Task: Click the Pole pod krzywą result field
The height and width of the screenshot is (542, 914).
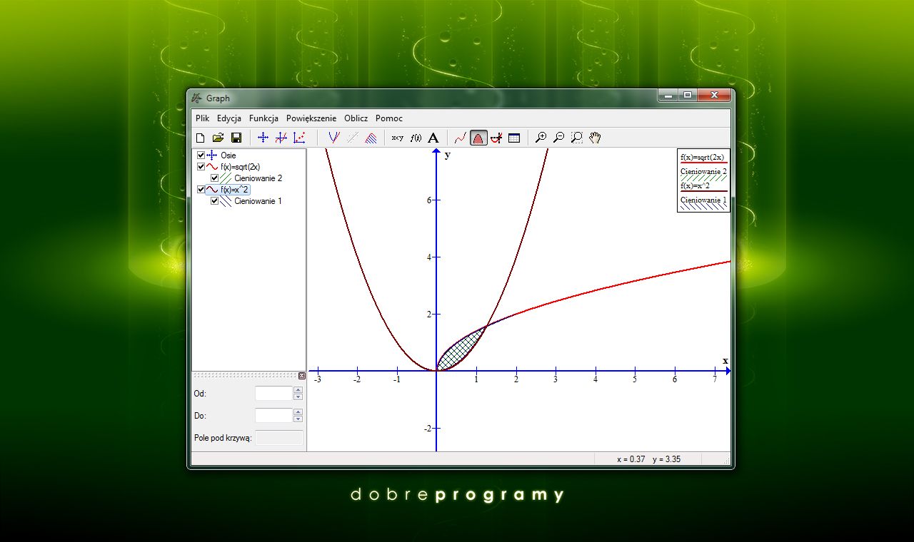Action: pyautogui.click(x=279, y=438)
